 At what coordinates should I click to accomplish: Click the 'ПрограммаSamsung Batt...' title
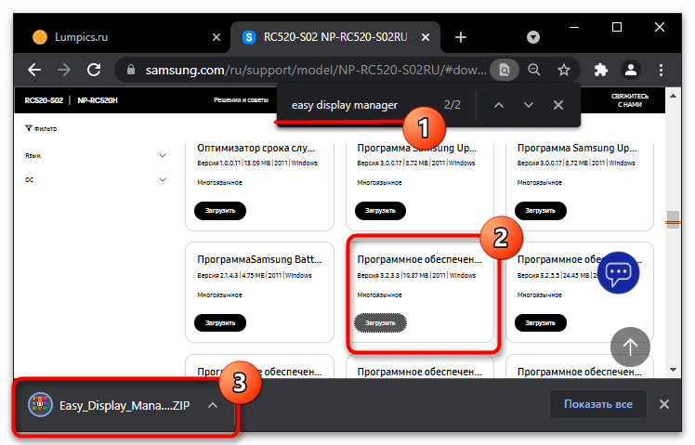coord(259,259)
